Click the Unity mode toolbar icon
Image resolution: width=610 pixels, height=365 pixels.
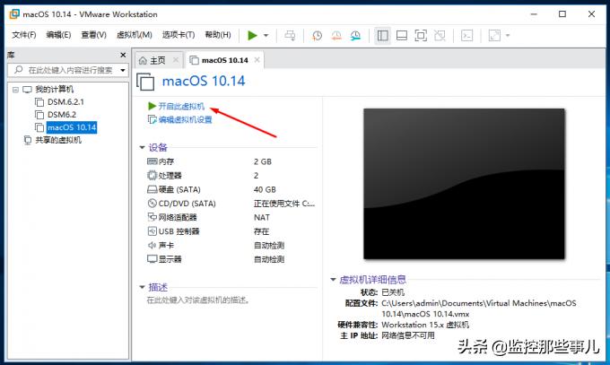(440, 36)
